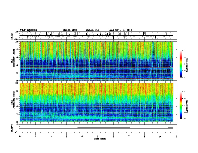Click the VLF Spectra title text

(x=28, y=30)
